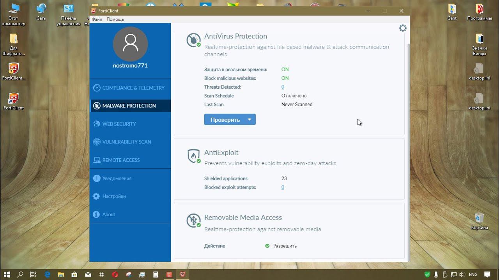Open Windows Settings gear in taskbar
The width and height of the screenshot is (499, 280).
click(102, 274)
